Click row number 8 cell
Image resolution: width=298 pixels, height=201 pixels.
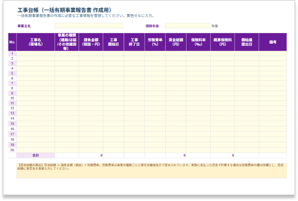[12, 88]
